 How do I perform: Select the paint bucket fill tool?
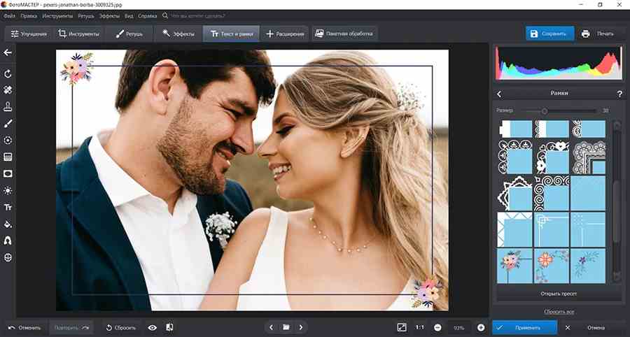tap(8, 224)
